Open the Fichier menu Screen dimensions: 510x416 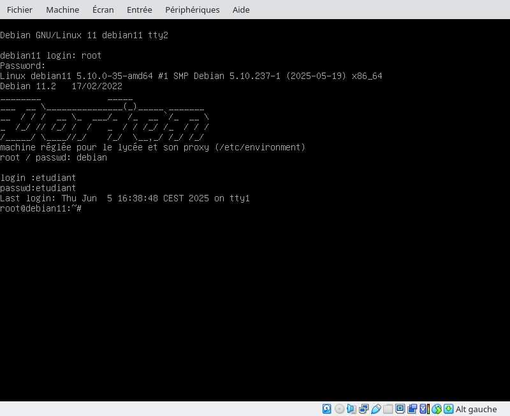pos(19,10)
